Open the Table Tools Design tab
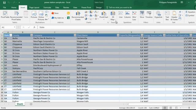The height and width of the screenshot is (110, 196). [99, 7]
